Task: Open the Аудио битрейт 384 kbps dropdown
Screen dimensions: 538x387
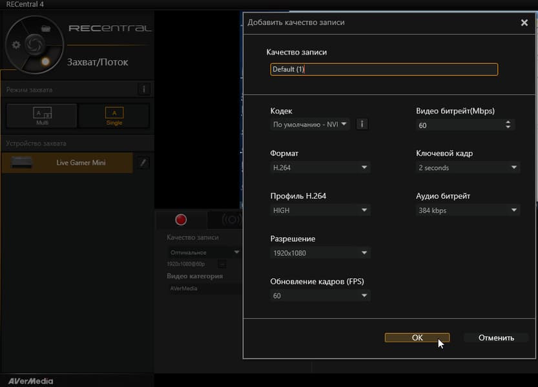Action: (x=468, y=211)
